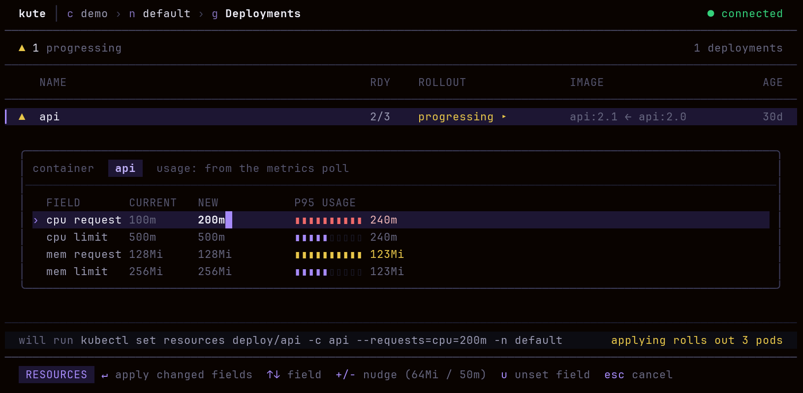Click the mem request current value 128Mi
The width and height of the screenshot is (803, 393).
tap(146, 254)
